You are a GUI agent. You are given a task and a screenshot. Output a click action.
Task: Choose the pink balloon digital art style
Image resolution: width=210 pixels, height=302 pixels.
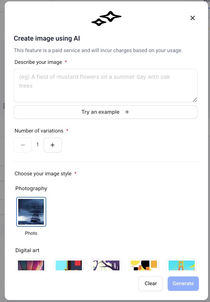[31, 265]
